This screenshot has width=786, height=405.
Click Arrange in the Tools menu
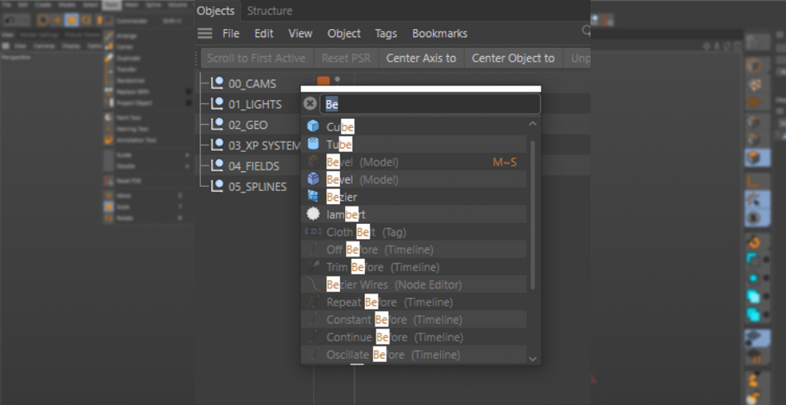point(127,36)
